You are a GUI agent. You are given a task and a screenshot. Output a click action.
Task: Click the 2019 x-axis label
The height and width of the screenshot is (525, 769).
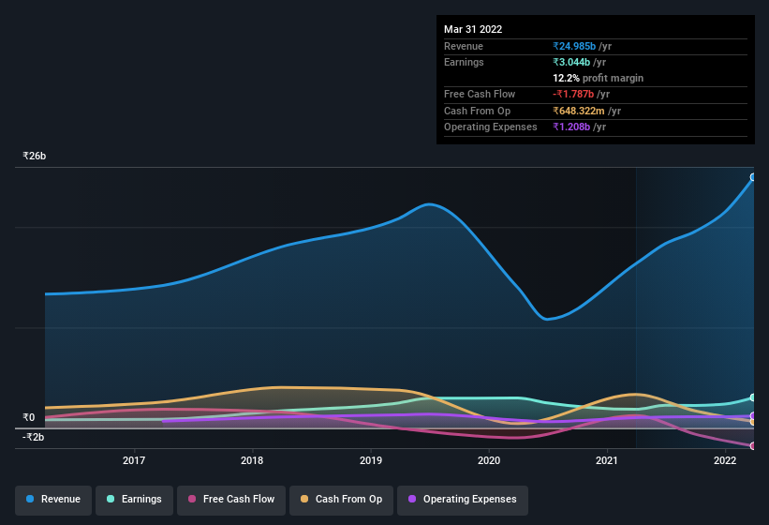pyautogui.click(x=371, y=460)
